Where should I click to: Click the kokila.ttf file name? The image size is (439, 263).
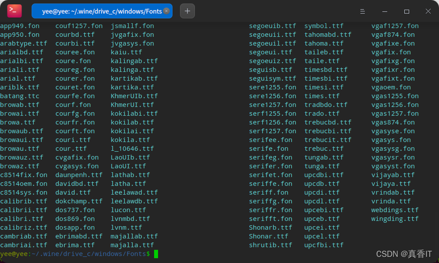130,140
